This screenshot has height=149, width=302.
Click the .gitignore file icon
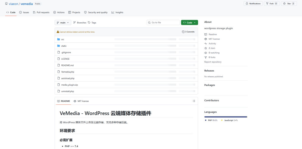click(59, 52)
